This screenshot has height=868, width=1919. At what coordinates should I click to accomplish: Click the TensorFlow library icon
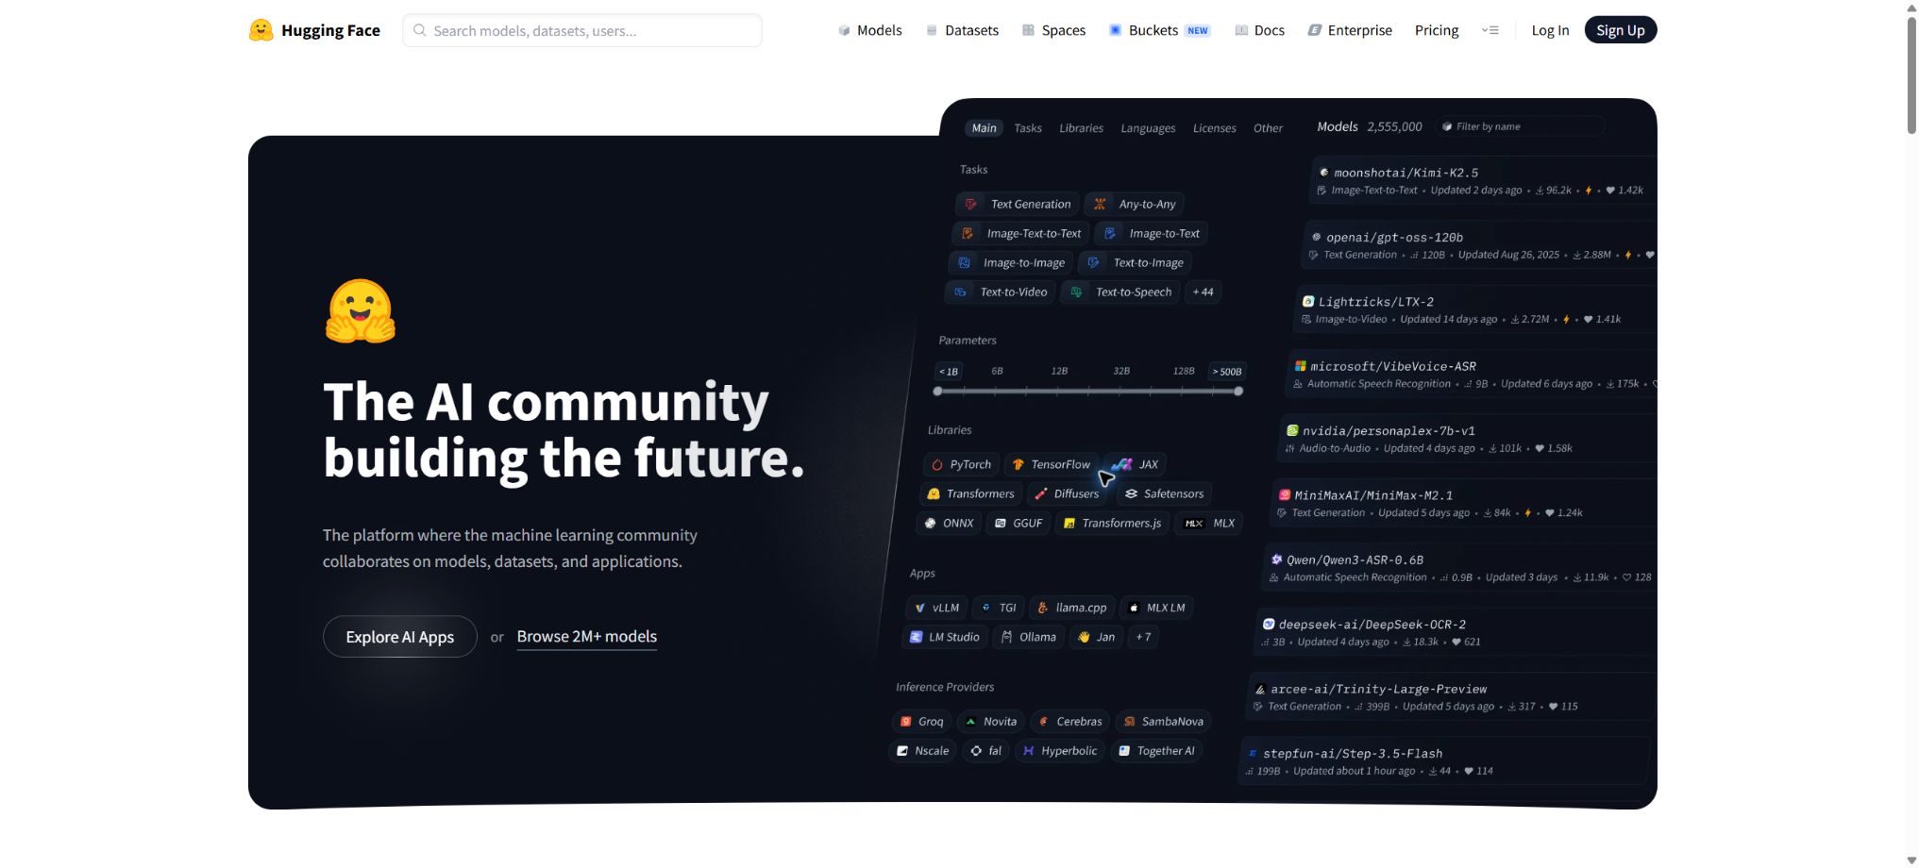pyautogui.click(x=1018, y=464)
